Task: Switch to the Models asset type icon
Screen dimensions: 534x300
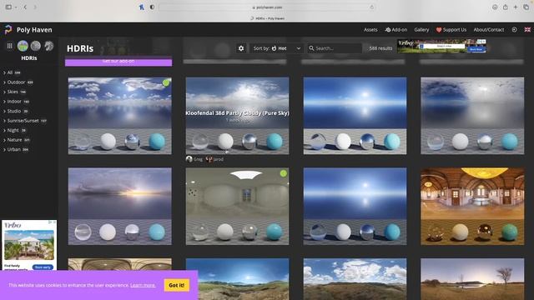Action: click(x=48, y=46)
